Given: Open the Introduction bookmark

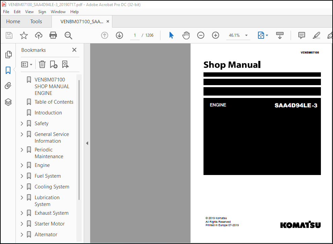Looking at the screenshot, I should coord(48,113).
